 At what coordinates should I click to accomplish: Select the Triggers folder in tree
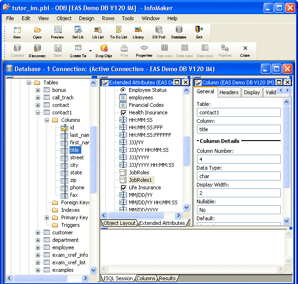coord(71,225)
